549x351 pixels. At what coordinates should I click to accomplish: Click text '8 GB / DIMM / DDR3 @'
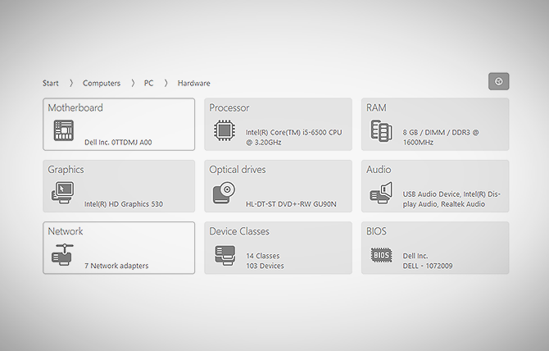pos(441,132)
